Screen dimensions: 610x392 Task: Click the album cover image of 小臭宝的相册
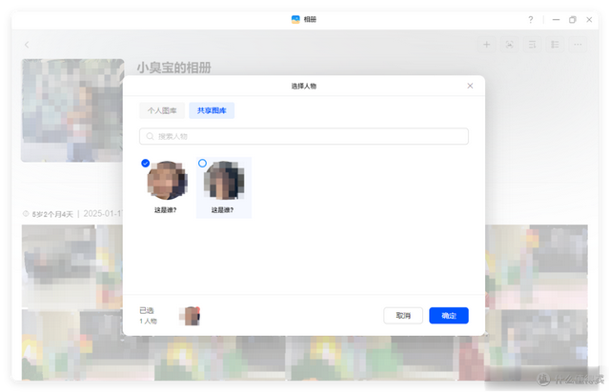pos(72,110)
